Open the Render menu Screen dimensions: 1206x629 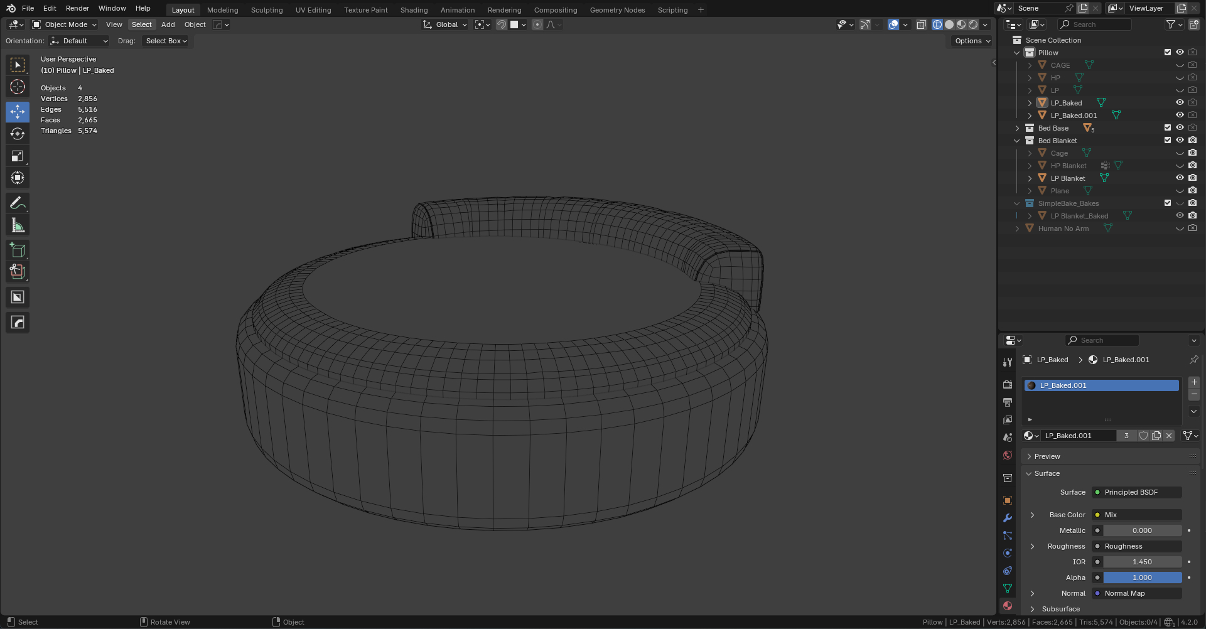point(77,8)
